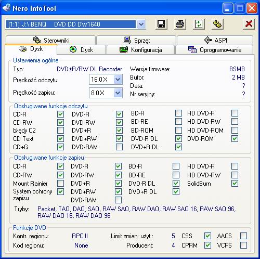This screenshot has width=260, height=259.
Task: Open the drive selection dropdown BENQ DW1640
Action: click(x=141, y=24)
